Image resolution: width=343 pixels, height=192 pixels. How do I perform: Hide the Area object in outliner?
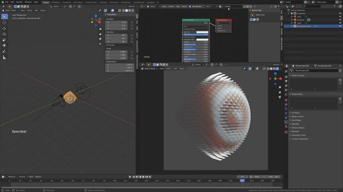[340, 17]
